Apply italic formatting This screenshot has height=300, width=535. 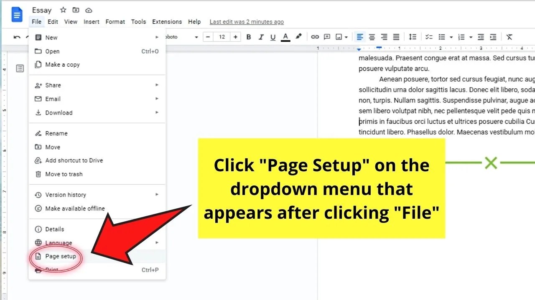261,37
